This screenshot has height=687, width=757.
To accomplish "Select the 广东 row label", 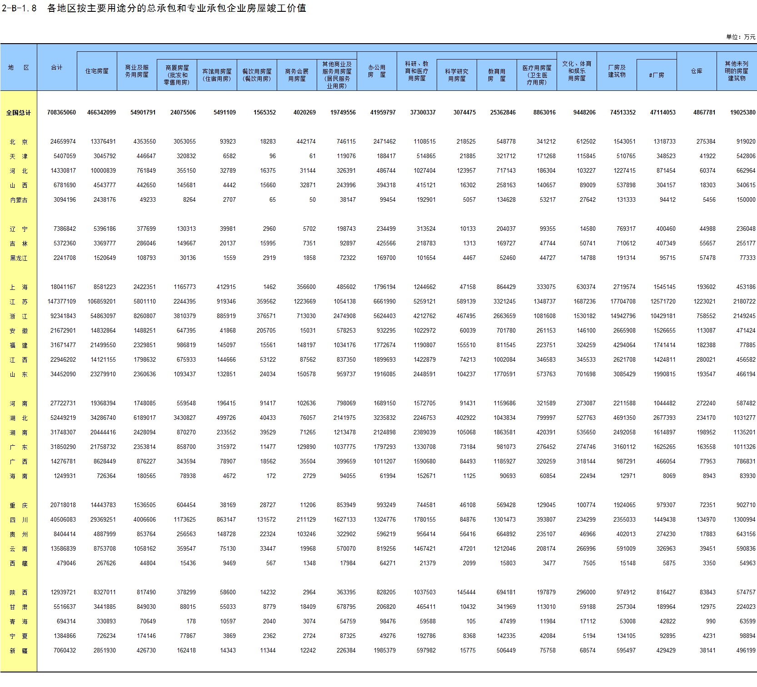I will point(19,447).
